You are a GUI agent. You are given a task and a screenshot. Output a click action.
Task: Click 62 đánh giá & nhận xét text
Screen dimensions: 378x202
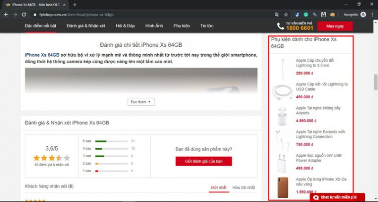click(x=52, y=165)
